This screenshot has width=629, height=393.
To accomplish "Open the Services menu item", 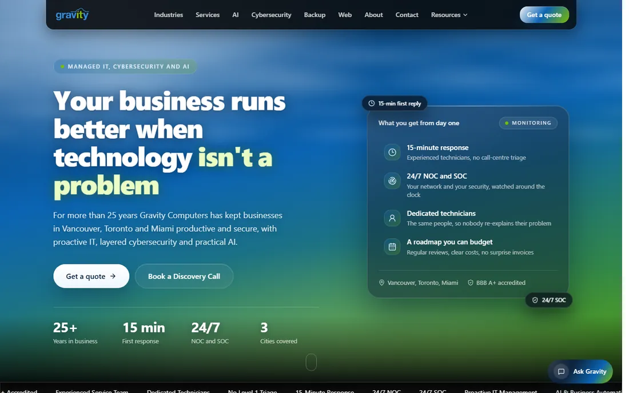I will pos(208,15).
